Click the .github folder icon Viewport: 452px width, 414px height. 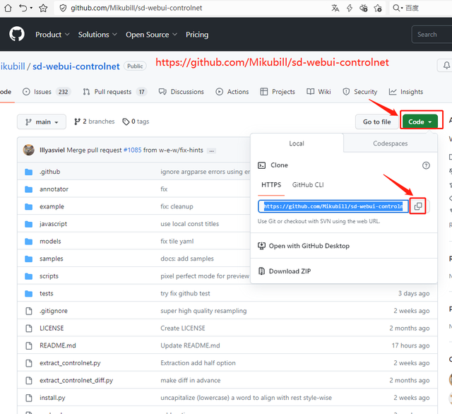[28, 172]
